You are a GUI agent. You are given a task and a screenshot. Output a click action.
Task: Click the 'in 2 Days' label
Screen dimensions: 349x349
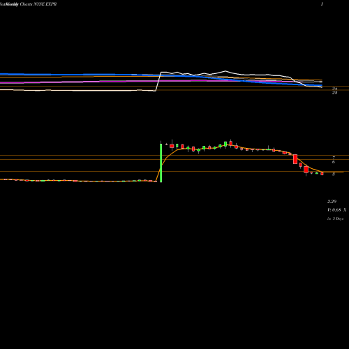click(x=336, y=218)
